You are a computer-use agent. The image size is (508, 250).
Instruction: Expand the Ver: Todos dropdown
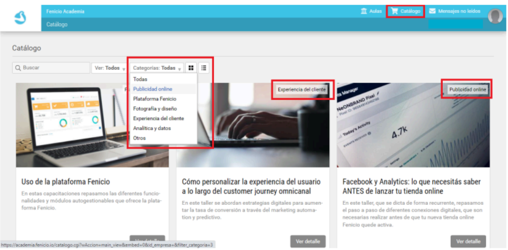(x=109, y=68)
